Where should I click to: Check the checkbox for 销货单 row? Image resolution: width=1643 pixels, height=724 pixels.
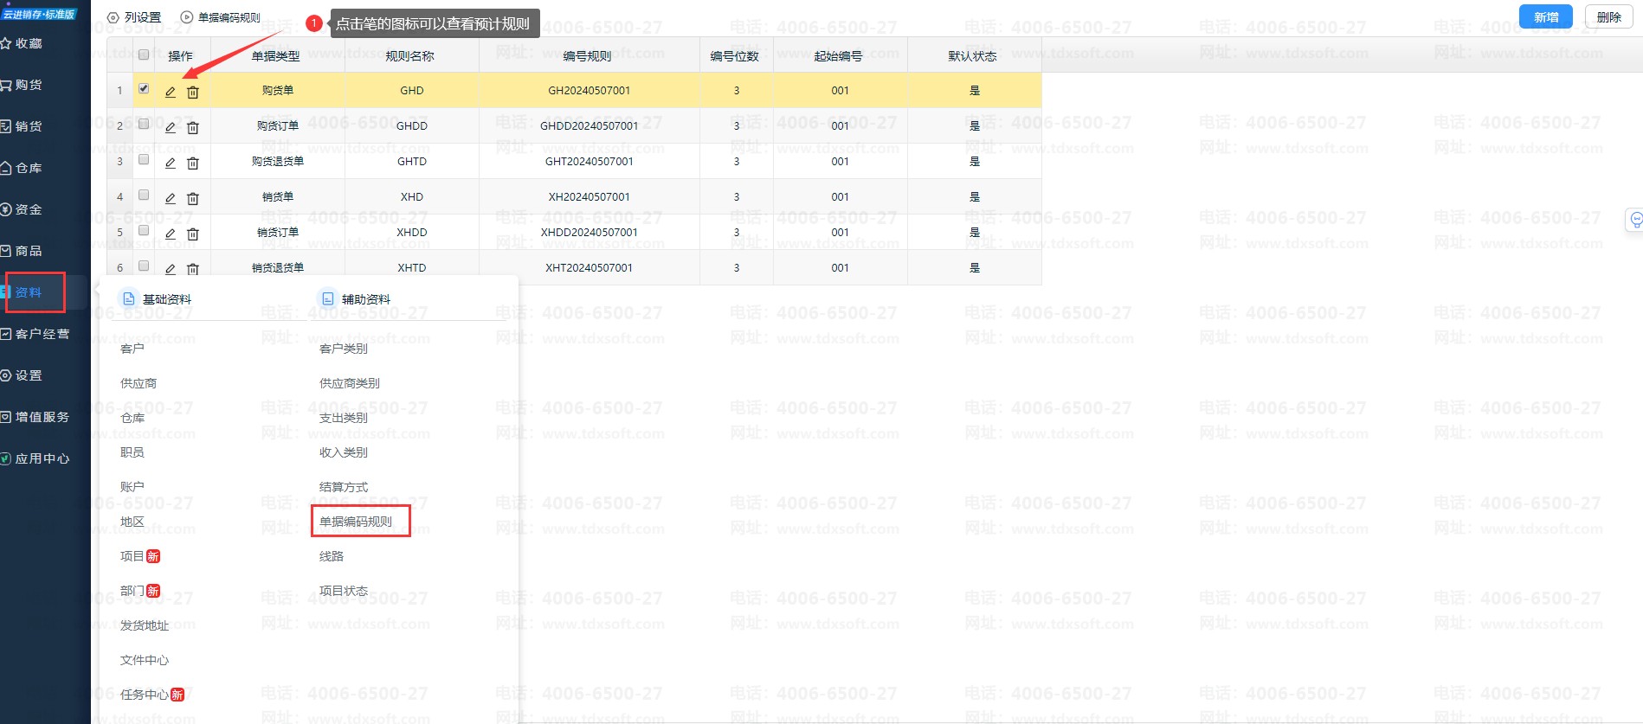(x=144, y=195)
